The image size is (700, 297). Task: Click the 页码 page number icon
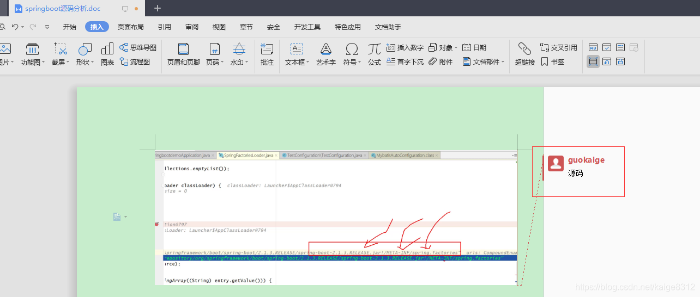[x=215, y=49]
